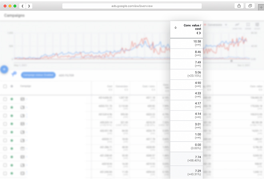Viewport: 264px width, 180px height.
Task: Open a new tab with the plus button
Action: (x=261, y=7)
